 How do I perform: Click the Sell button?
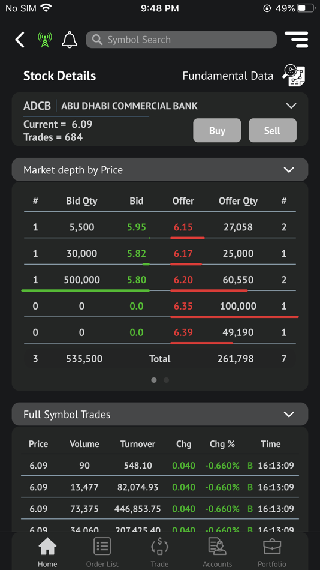coord(273,130)
